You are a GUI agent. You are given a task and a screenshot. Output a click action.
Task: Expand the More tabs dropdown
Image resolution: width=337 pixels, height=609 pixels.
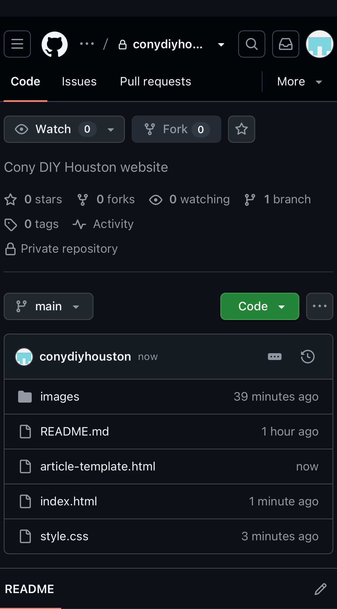(x=300, y=82)
